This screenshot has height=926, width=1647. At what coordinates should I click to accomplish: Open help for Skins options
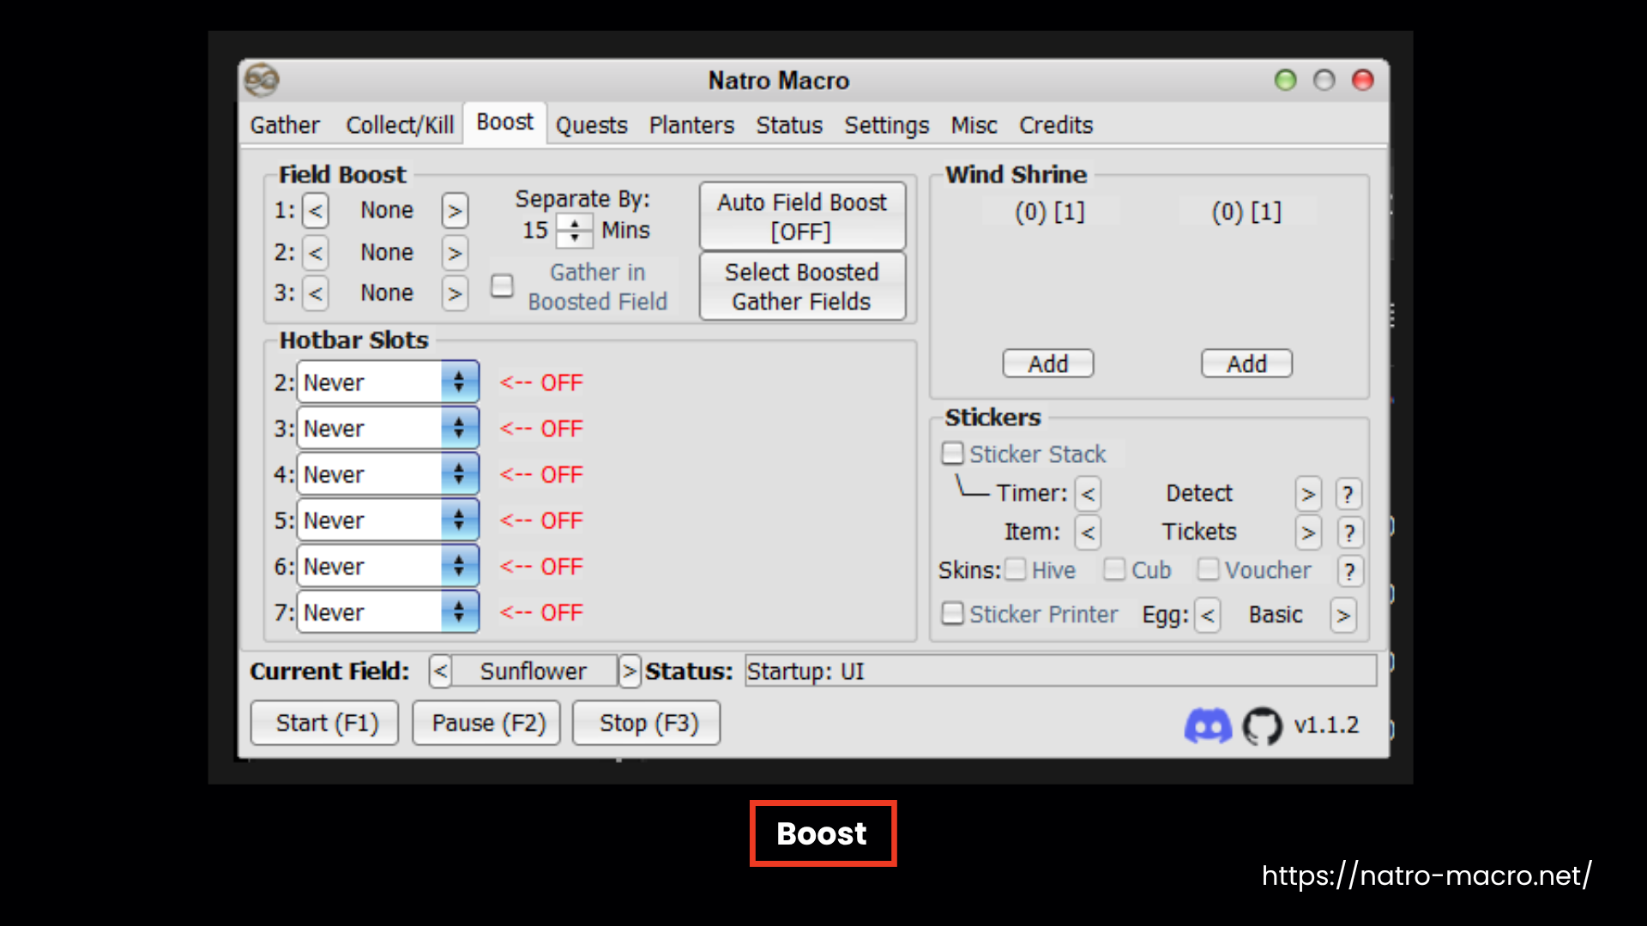pyautogui.click(x=1348, y=571)
